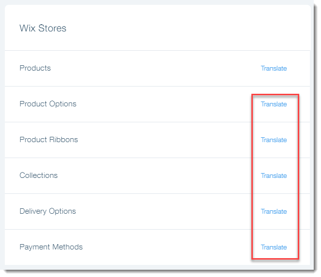Screen dimensions: 321x277
Task: Click Translate next to Collections
Action: (274, 175)
